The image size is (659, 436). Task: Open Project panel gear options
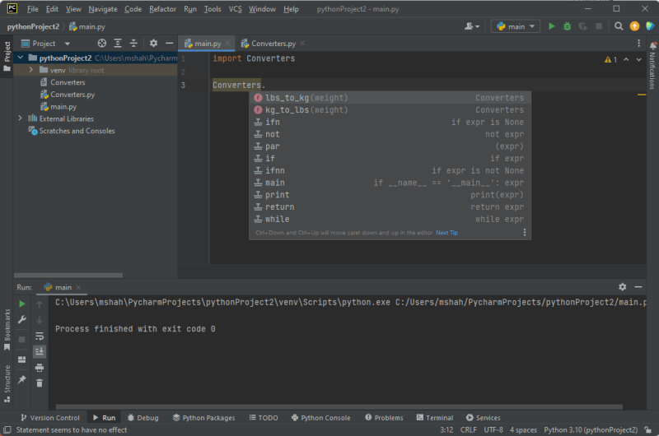(x=153, y=44)
